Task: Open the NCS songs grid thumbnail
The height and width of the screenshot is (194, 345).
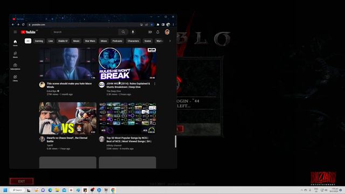Action: pyautogui.click(x=127, y=118)
